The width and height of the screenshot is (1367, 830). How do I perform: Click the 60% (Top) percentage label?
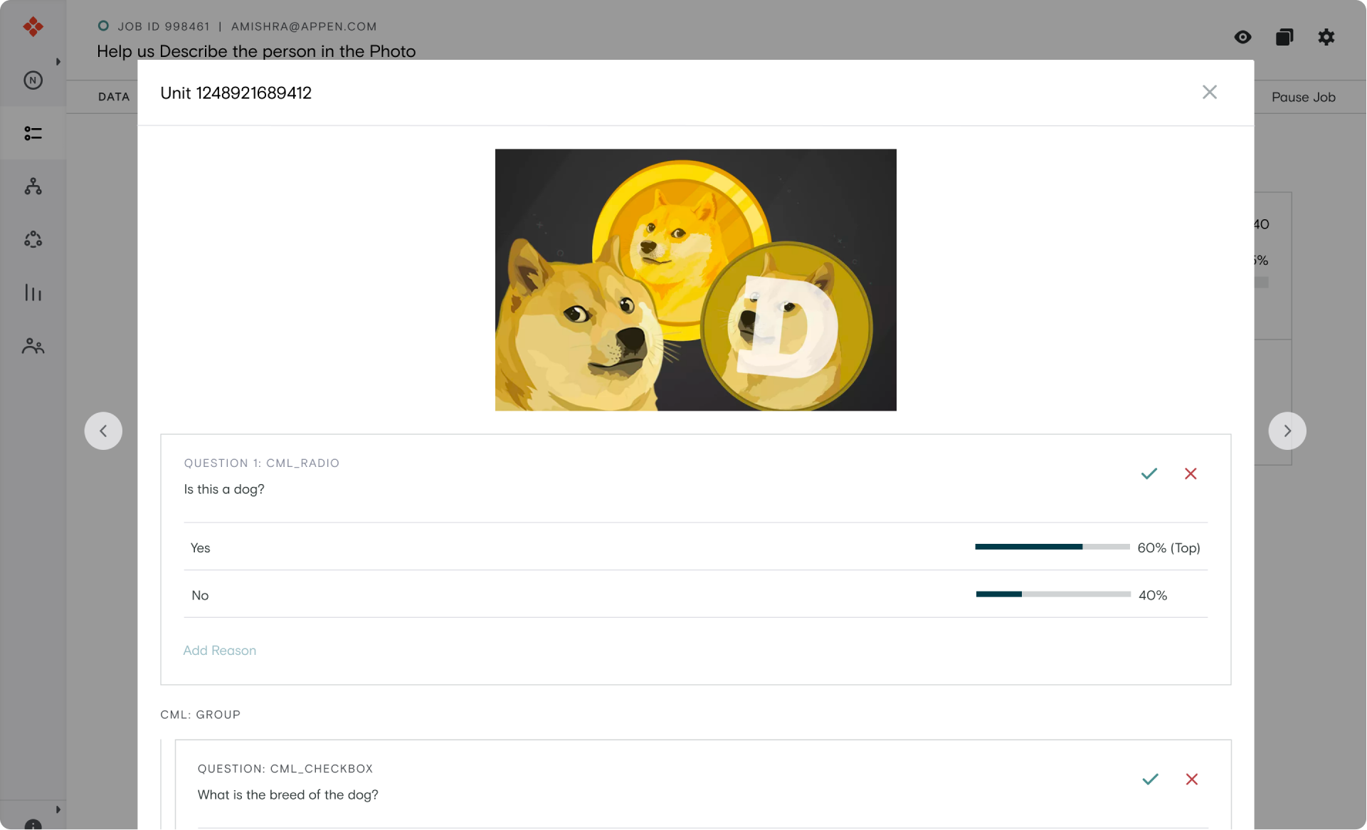click(x=1168, y=547)
